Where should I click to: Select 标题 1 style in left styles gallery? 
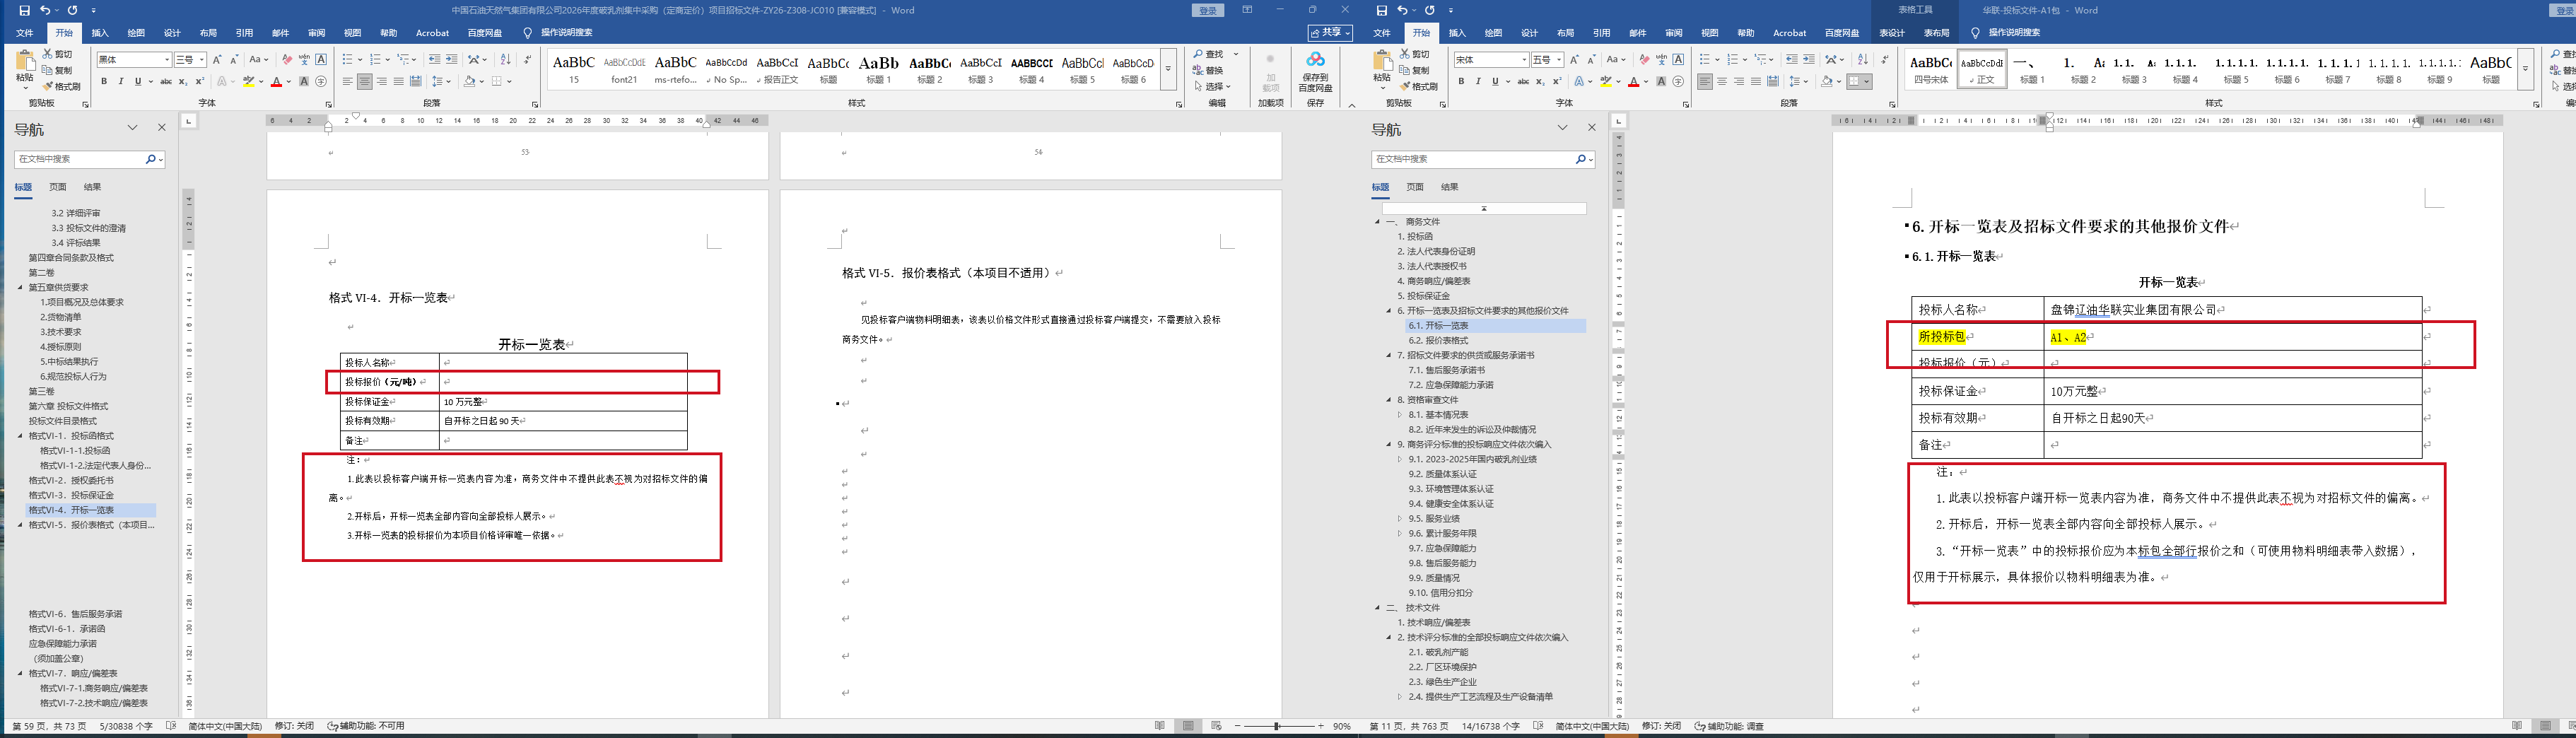click(879, 69)
